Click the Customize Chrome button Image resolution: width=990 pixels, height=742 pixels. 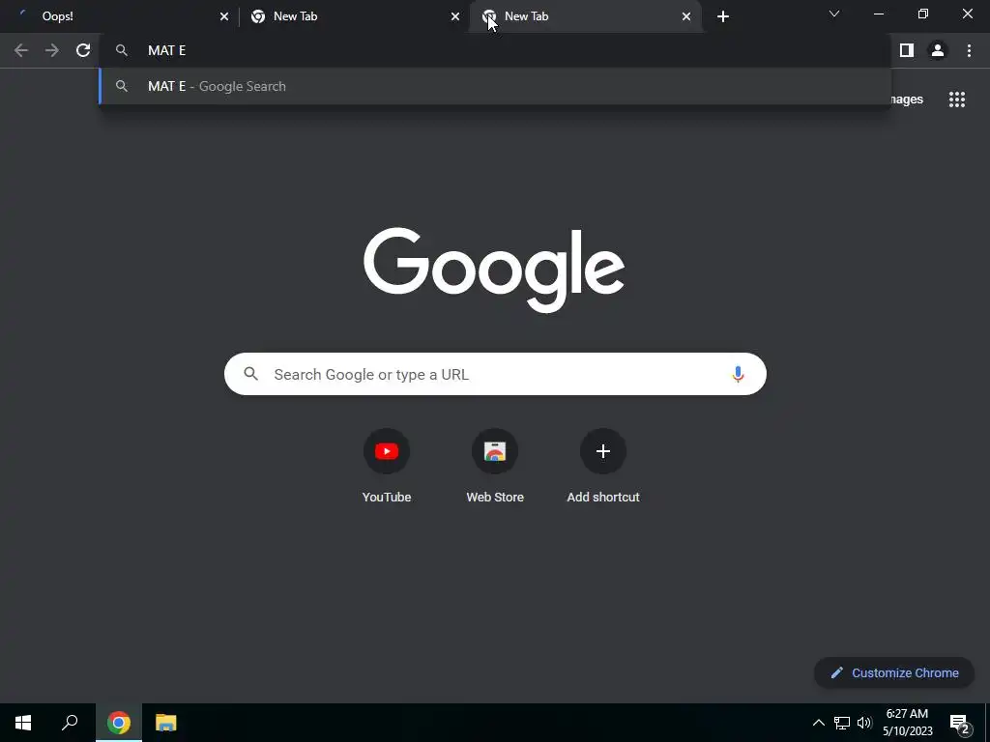(894, 672)
